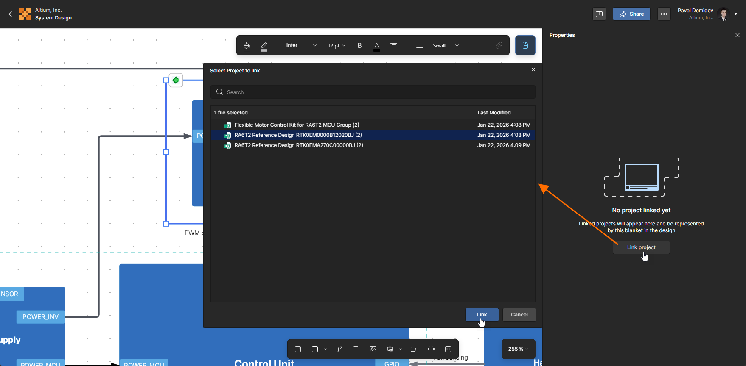Viewport: 746px width, 366px height.
Task: Select the rectangle shape tool
Action: pyautogui.click(x=315, y=349)
